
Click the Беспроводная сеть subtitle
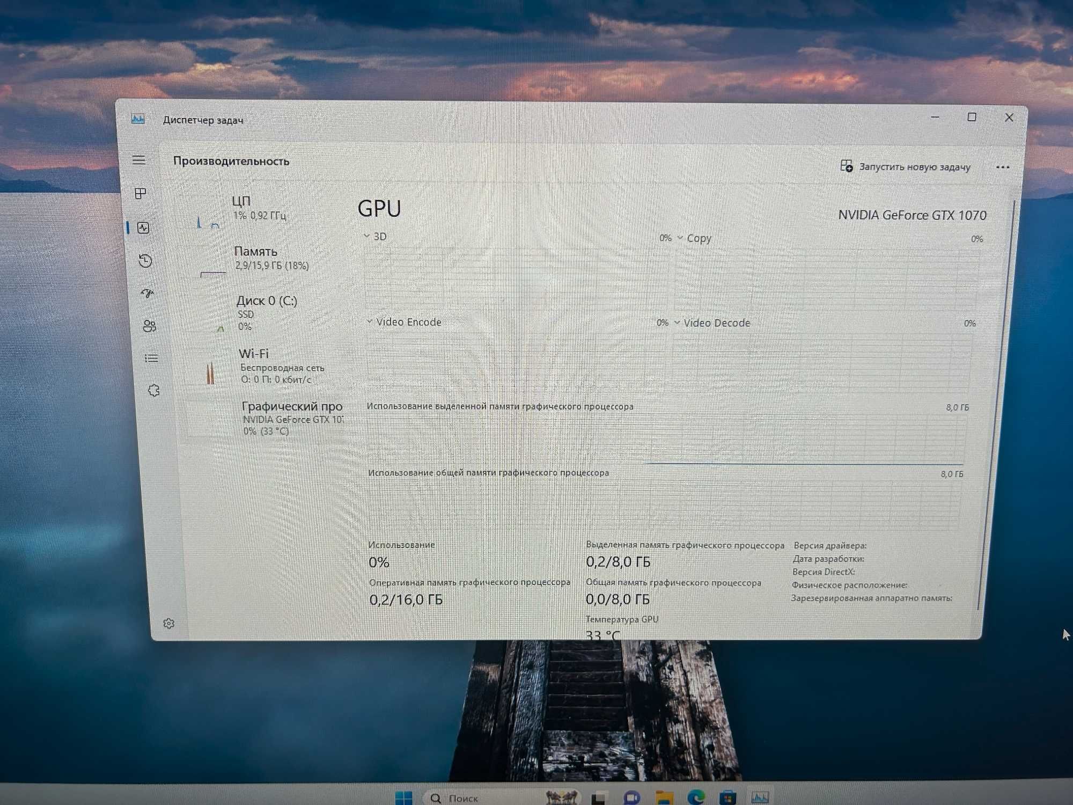(282, 368)
